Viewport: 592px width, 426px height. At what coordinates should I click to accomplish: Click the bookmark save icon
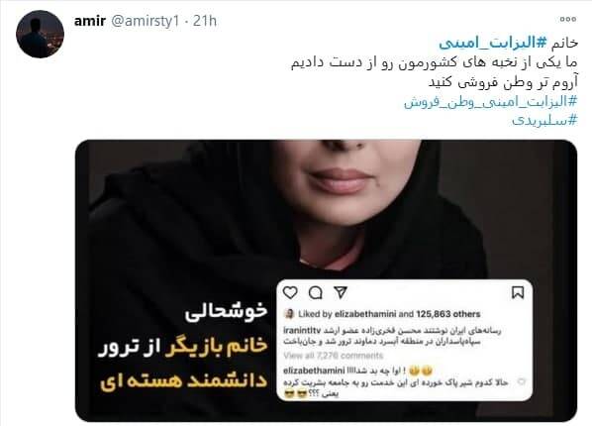point(518,292)
